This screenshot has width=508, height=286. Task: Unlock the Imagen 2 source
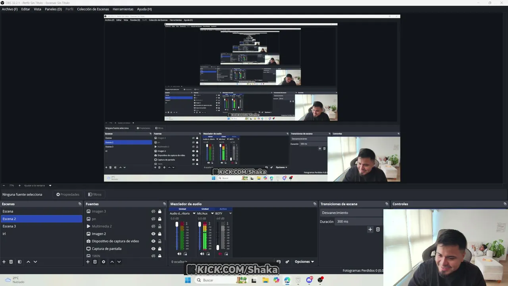pos(160,234)
